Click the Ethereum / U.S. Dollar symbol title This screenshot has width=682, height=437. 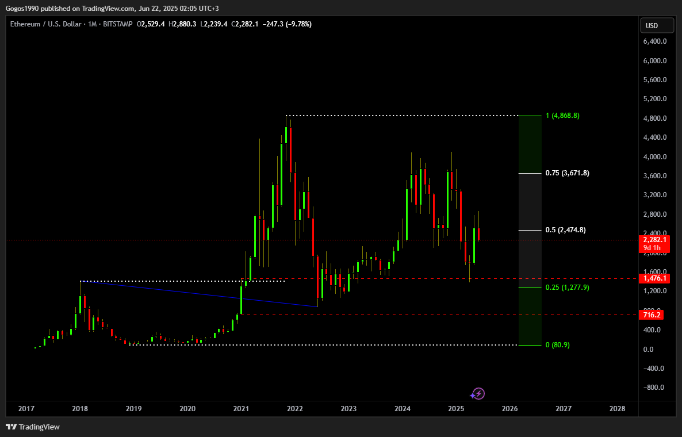45,24
